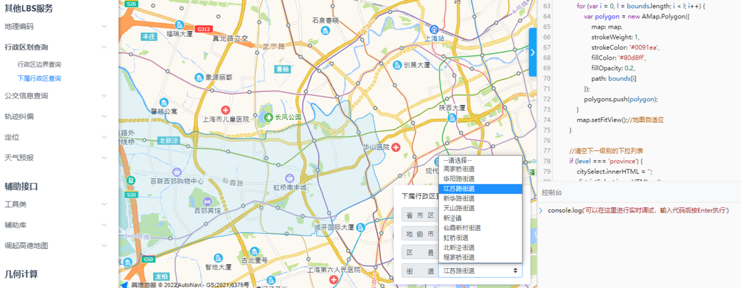The height and width of the screenshot is (288, 741).
Task: Click the 百联西郊购物中心 shopping icon
Action: [176, 171]
